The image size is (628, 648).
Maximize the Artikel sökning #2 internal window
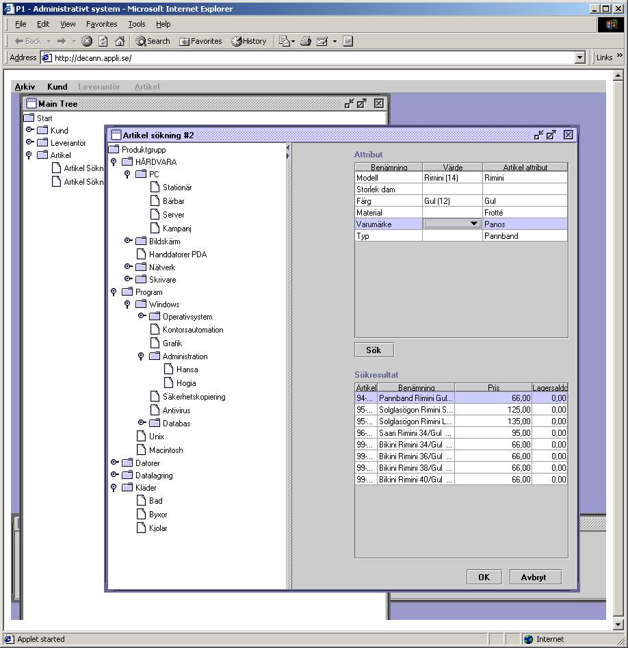(x=551, y=135)
